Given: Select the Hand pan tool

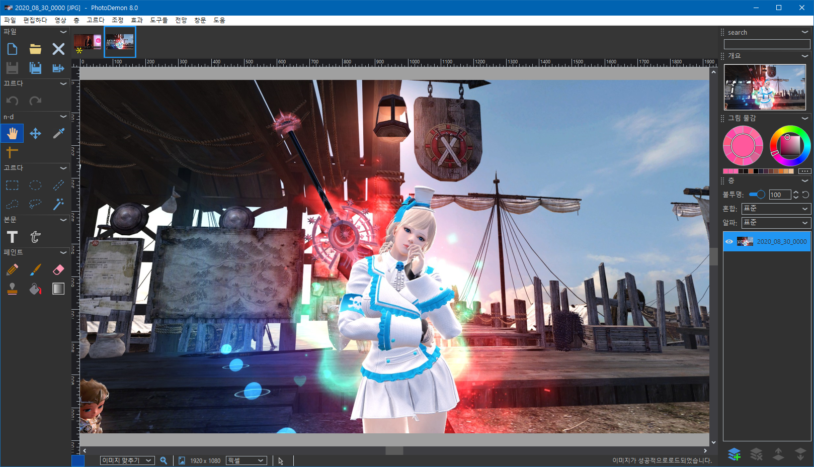Looking at the screenshot, I should pos(12,133).
